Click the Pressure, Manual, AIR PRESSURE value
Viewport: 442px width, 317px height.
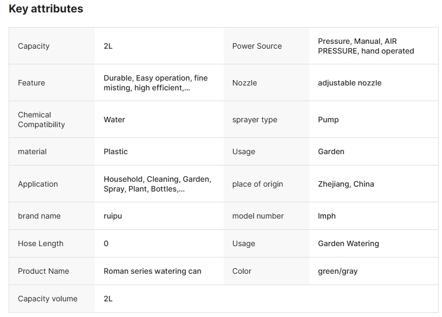pos(366,46)
